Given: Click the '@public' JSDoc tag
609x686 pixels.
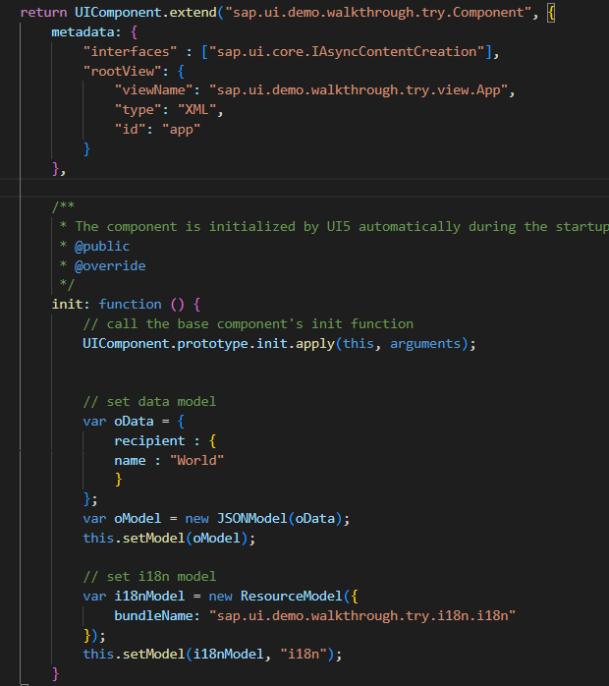Looking at the screenshot, I should pos(102,247).
